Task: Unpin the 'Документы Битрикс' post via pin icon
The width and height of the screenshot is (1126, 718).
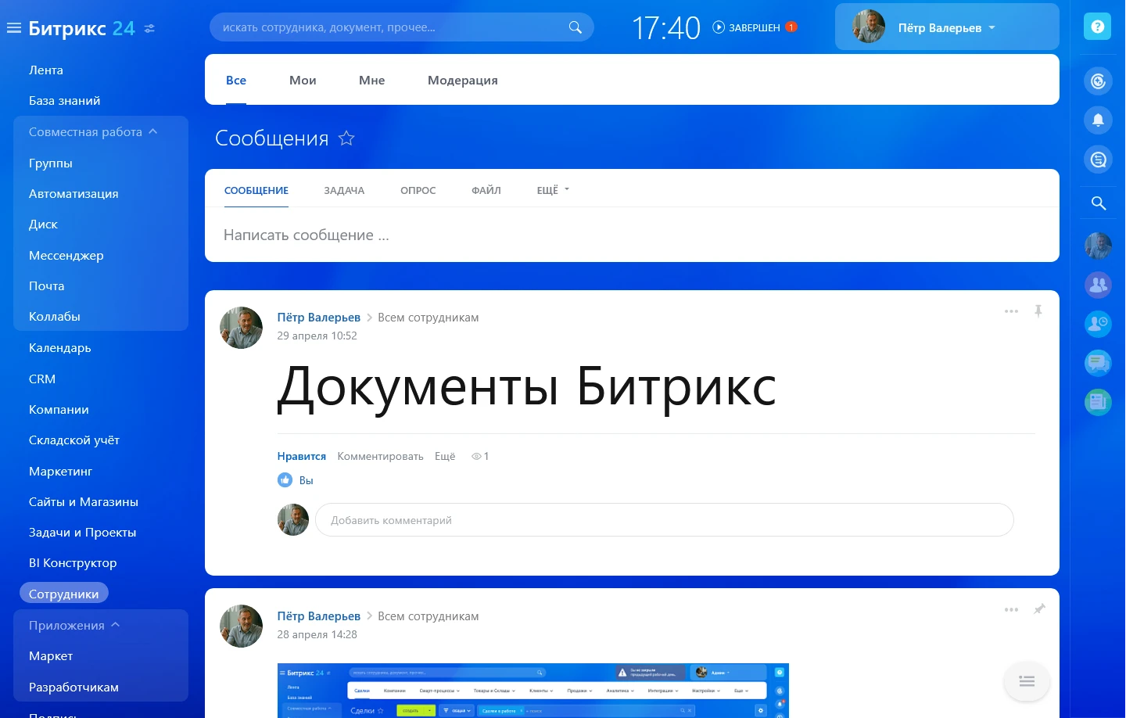Action: pyautogui.click(x=1038, y=311)
